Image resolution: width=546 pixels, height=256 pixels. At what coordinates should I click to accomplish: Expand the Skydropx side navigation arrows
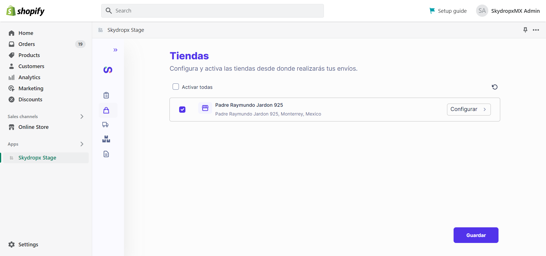(115, 50)
